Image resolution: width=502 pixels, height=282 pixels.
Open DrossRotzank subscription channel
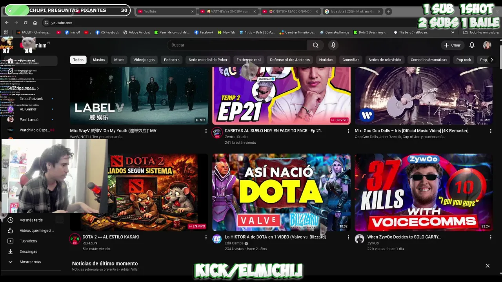(x=31, y=99)
